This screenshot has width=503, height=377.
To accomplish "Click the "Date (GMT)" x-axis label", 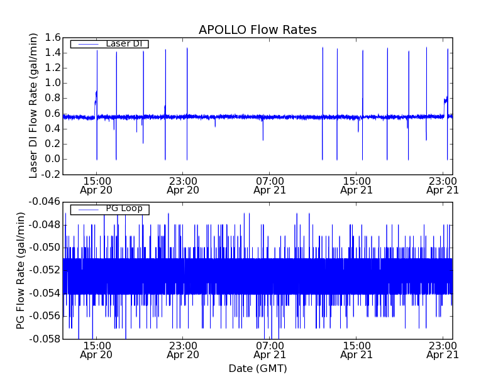I will click(x=258, y=368).
